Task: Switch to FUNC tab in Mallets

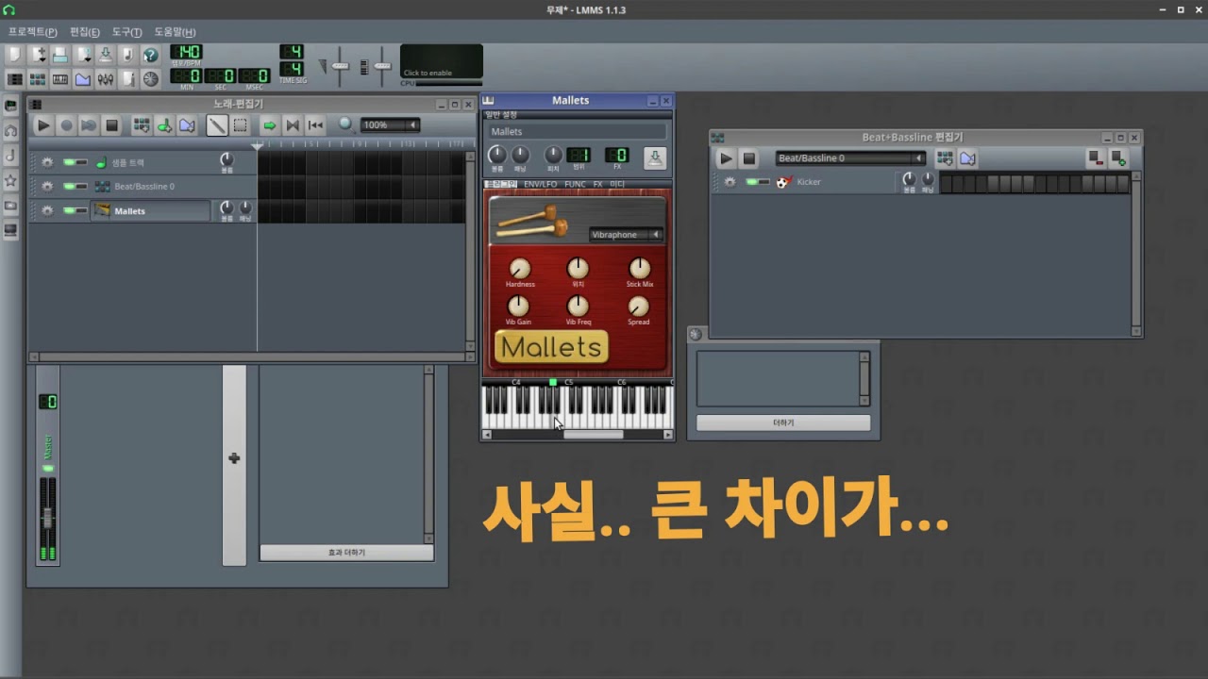Action: tap(575, 184)
